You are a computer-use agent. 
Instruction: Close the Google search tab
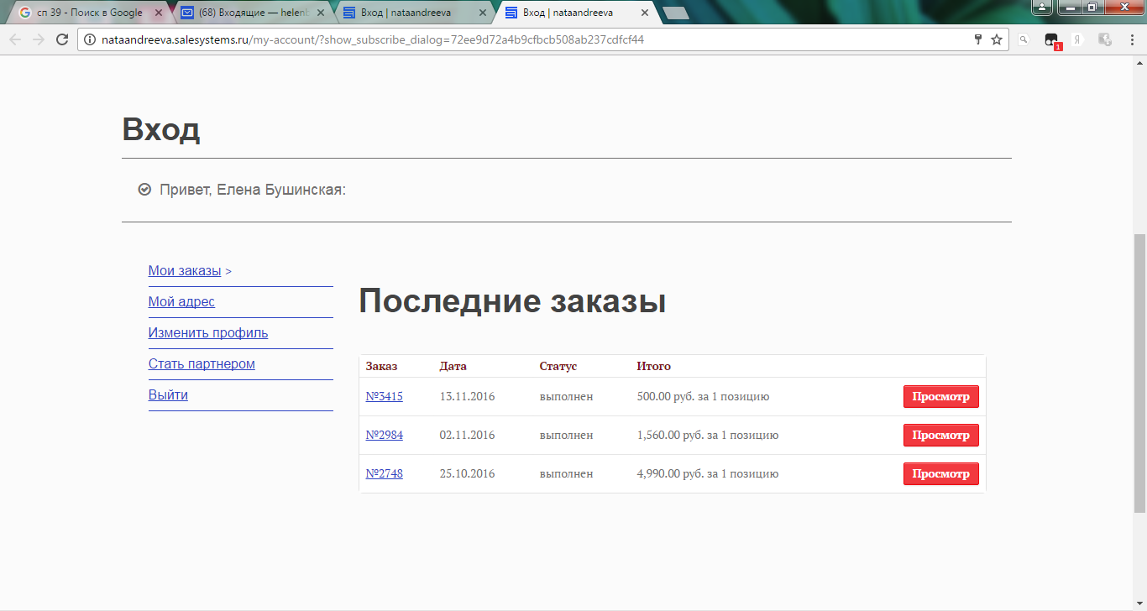(x=159, y=13)
